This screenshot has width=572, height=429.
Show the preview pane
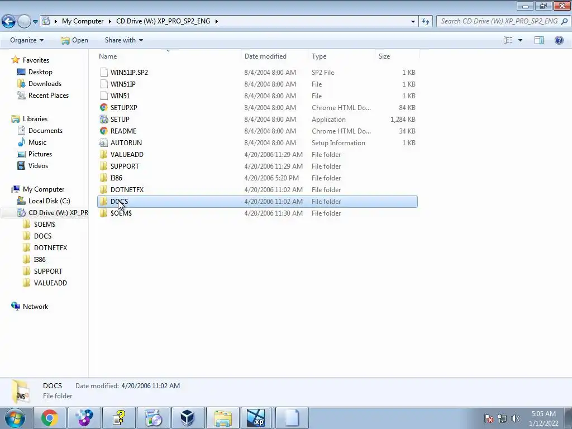pos(539,40)
